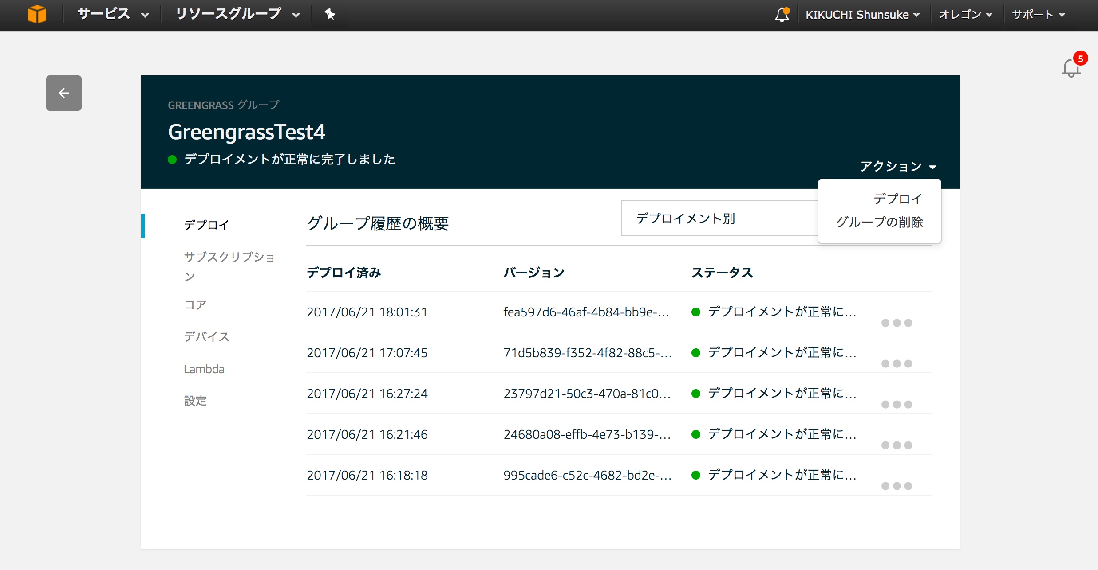This screenshot has width=1098, height=570.
Task: Click version fea597d6-46af-4b84-bb9e
Action: 586,312
